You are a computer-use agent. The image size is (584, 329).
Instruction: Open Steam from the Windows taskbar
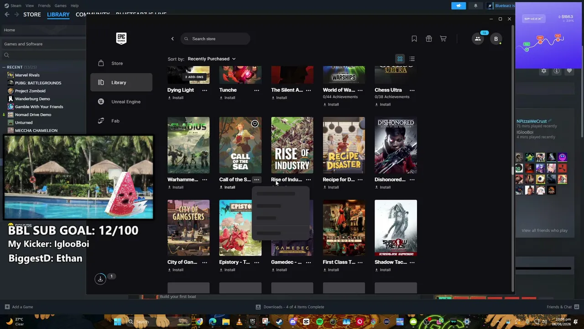tap(279, 322)
